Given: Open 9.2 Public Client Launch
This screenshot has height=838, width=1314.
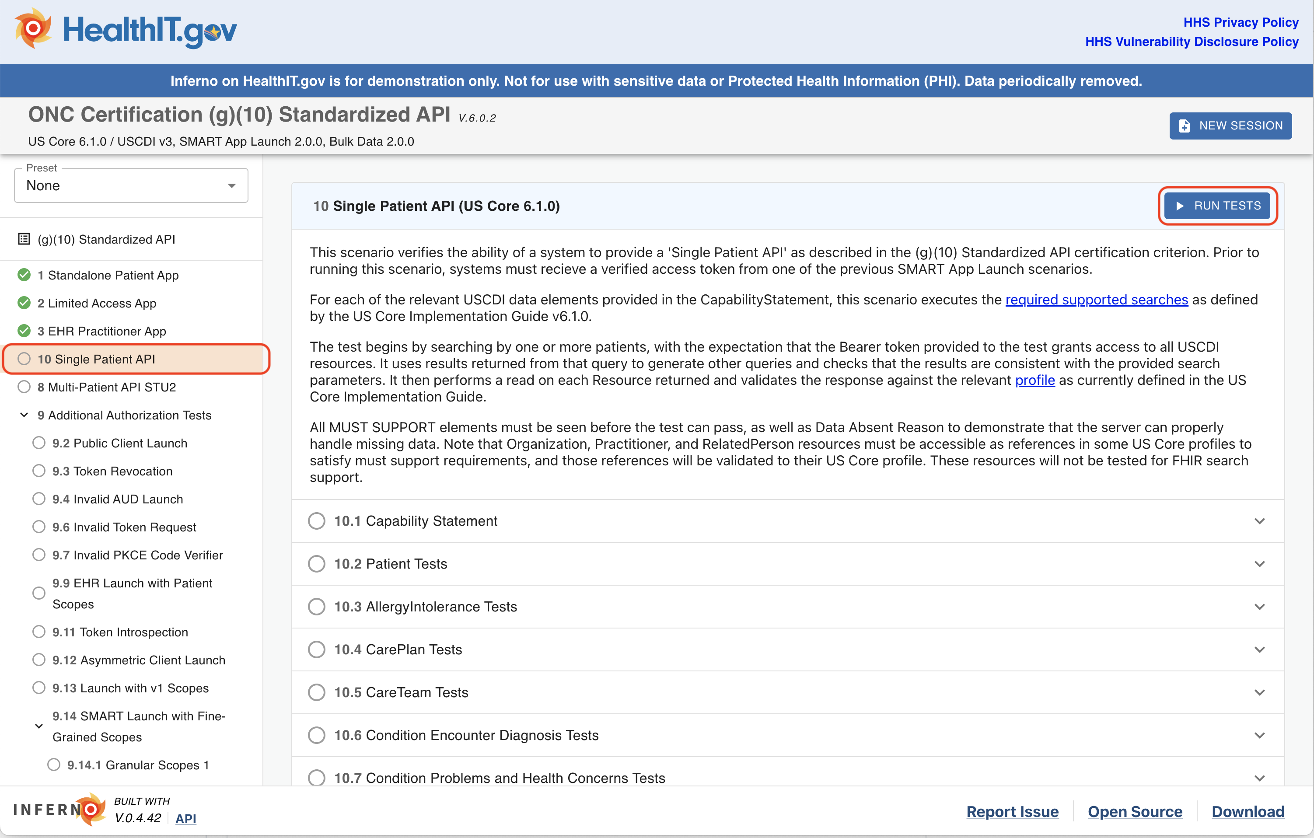Looking at the screenshot, I should coord(119,443).
